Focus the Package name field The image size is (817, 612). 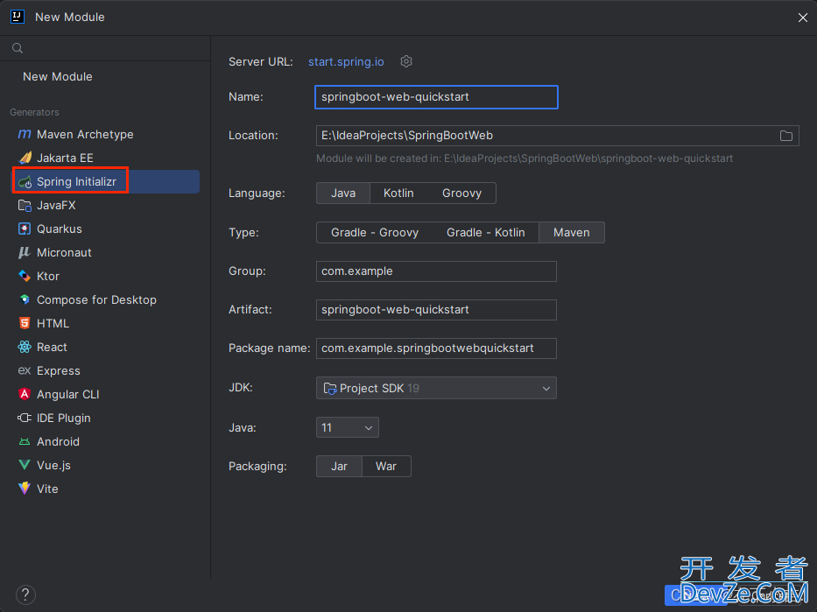tap(436, 348)
